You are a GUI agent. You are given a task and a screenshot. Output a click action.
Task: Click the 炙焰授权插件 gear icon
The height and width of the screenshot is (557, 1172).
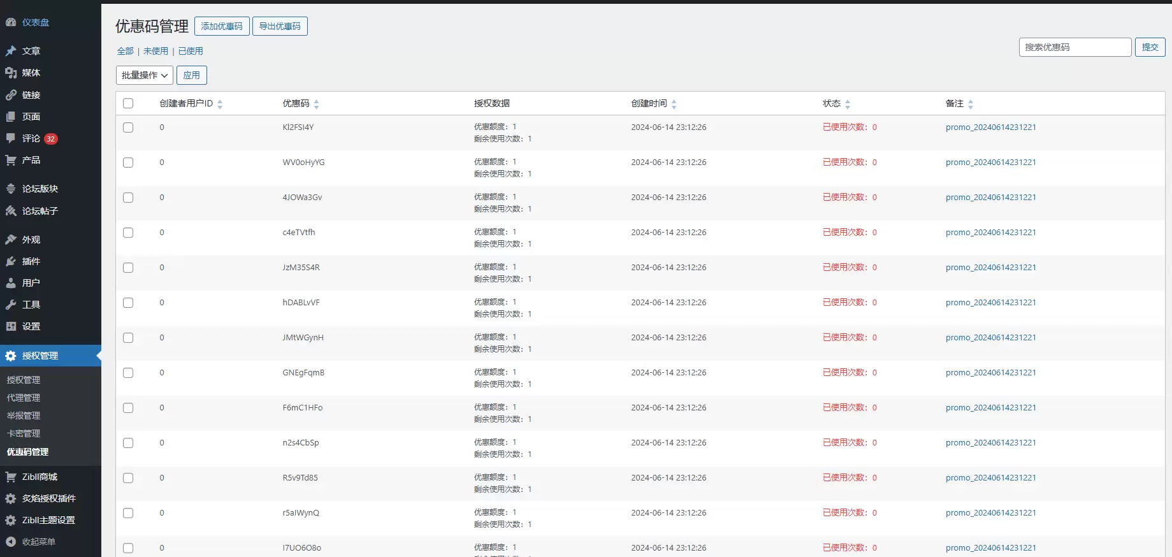pos(11,498)
